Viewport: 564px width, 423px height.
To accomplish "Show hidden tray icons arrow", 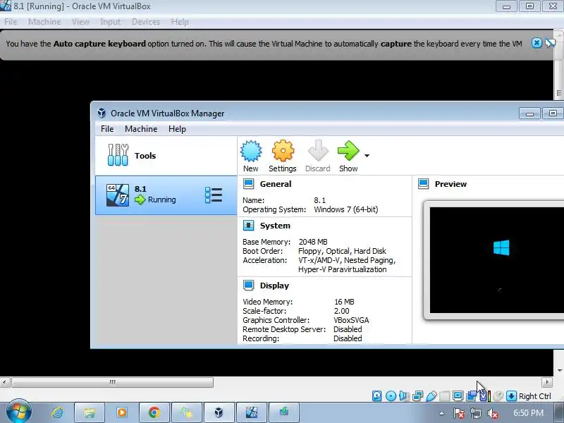I will tap(442, 414).
